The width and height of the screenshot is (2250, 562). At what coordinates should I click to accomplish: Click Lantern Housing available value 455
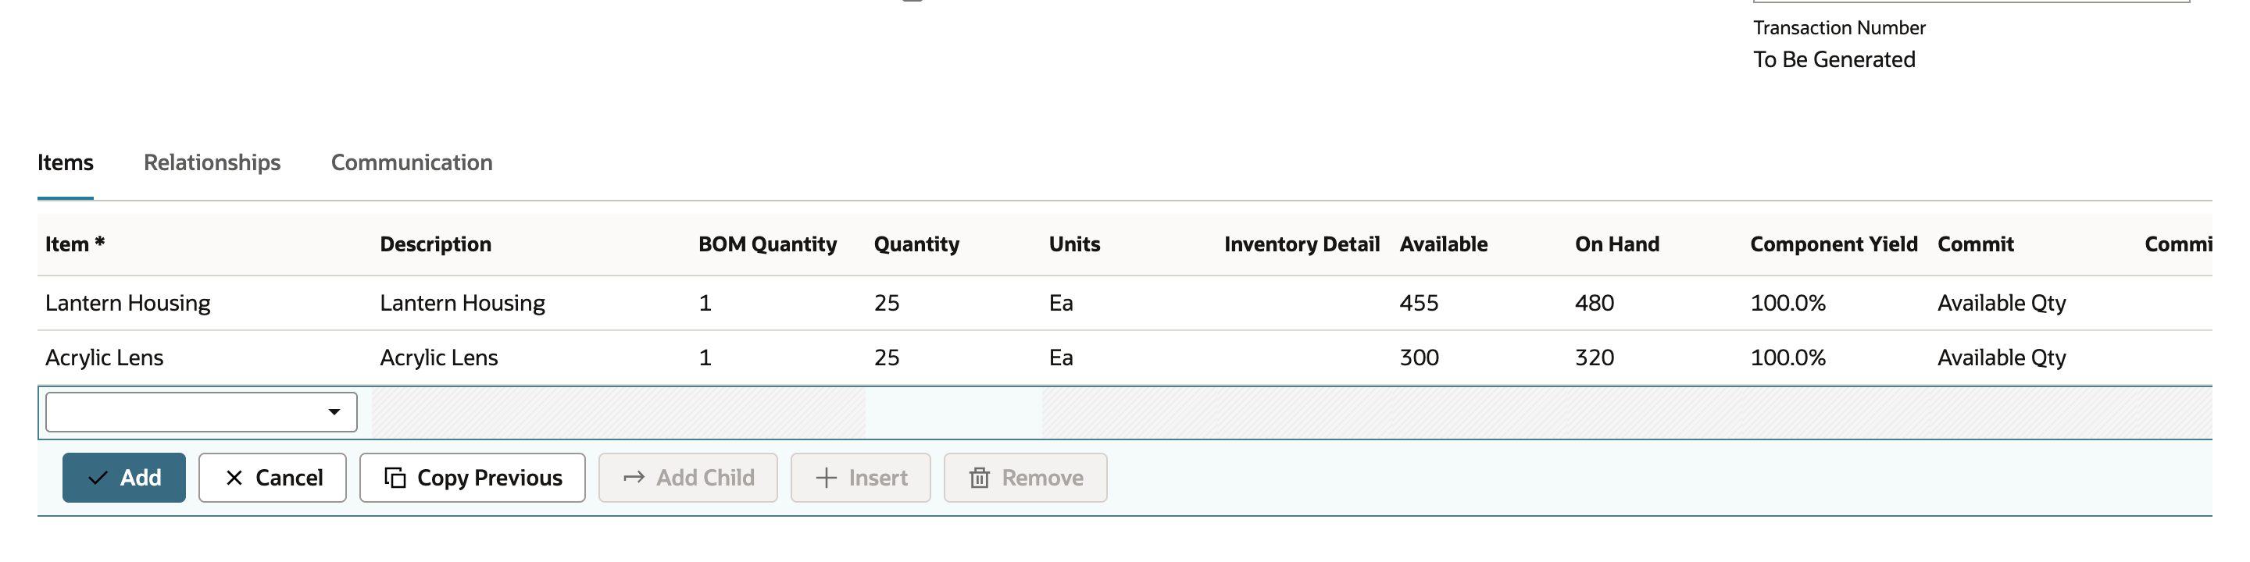[1420, 303]
